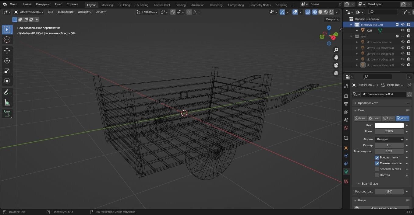Uncheck Множе...имость checkbox
Image resolution: width=414 pixels, height=215 pixels.
coord(377,163)
